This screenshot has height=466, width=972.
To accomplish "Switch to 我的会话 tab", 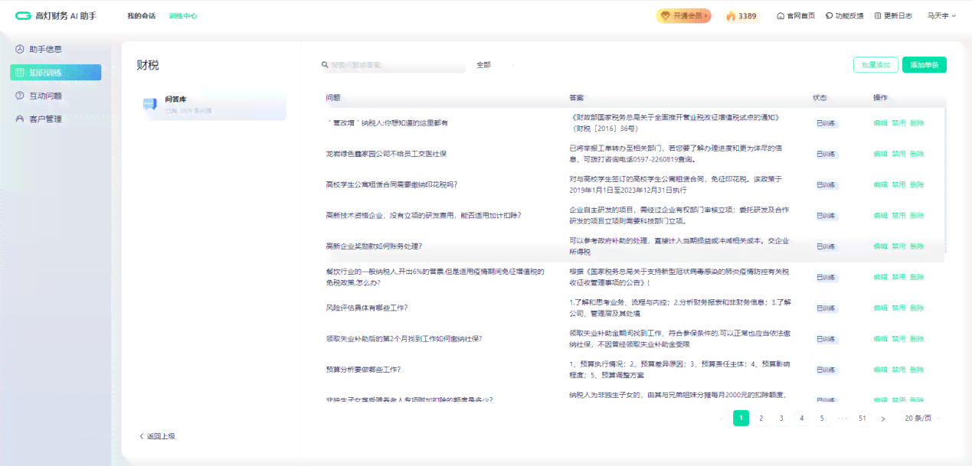I will [141, 15].
